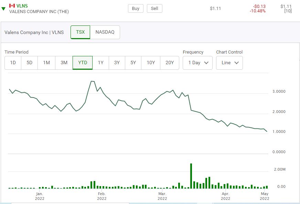Select the 20Y time period

(x=170, y=63)
